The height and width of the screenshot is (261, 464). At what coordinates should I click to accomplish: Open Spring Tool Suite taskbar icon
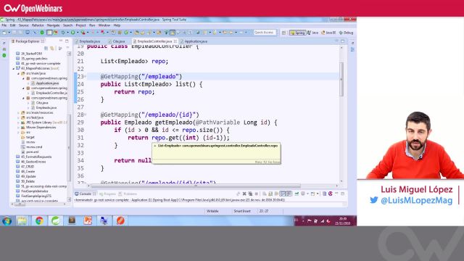click(55, 220)
